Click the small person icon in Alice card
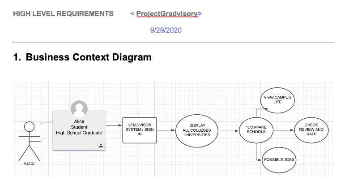This screenshot has height=194, width=362. pos(101,146)
